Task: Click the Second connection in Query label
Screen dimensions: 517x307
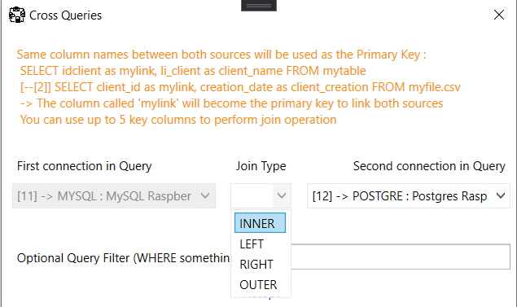Action: coord(429,166)
